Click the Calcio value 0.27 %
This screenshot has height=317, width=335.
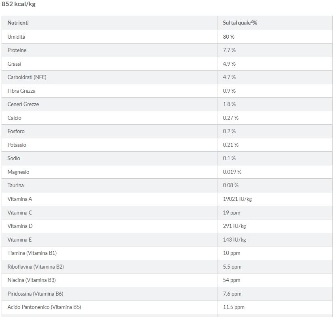click(231, 118)
